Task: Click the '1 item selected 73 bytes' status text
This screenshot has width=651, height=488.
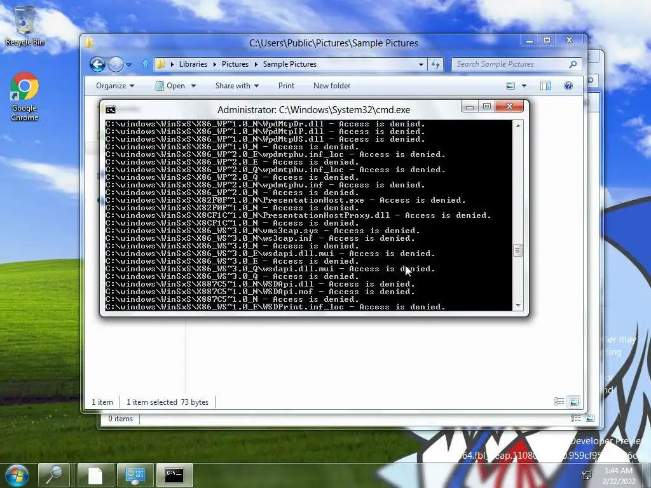Action: [167, 402]
